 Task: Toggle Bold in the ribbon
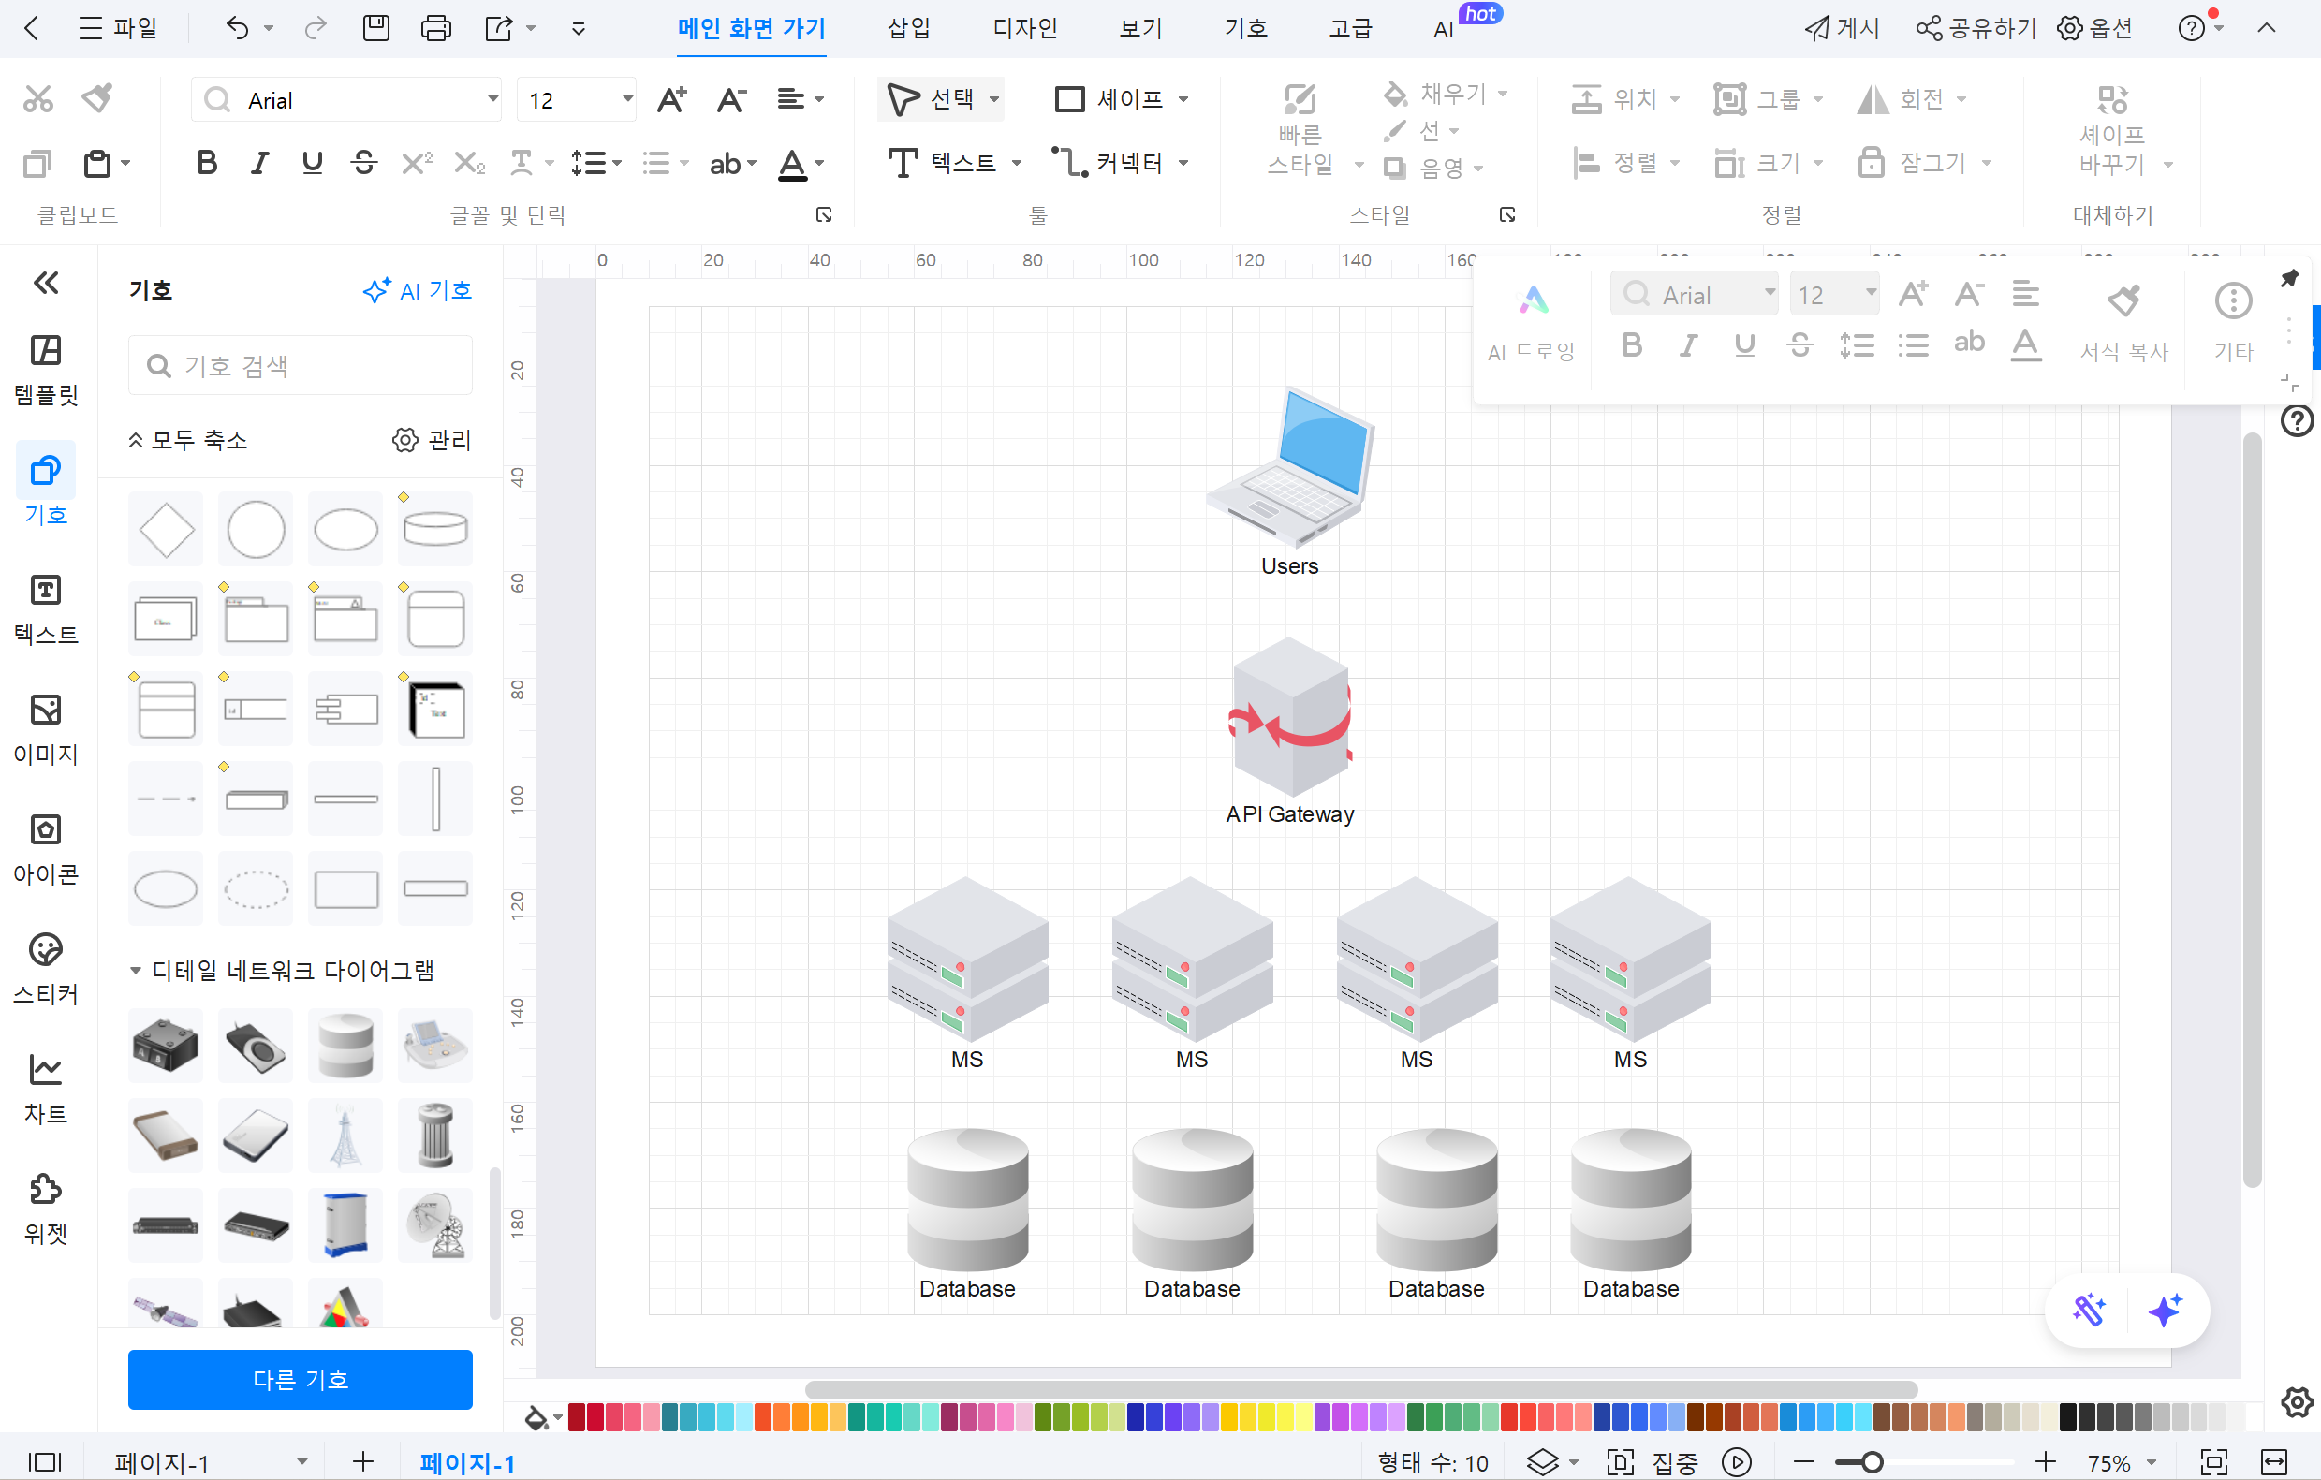(206, 163)
